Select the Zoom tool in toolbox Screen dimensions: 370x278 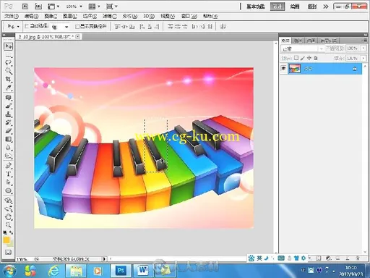(x=9, y=225)
